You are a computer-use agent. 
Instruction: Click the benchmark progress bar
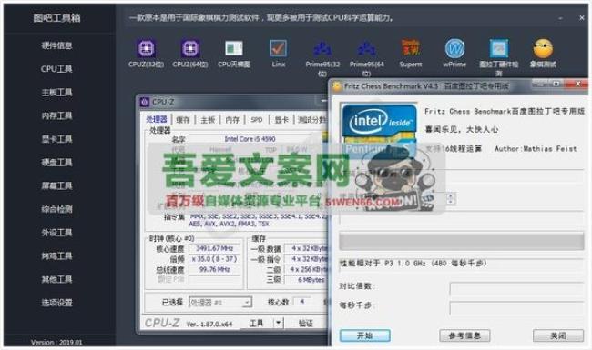(462, 242)
